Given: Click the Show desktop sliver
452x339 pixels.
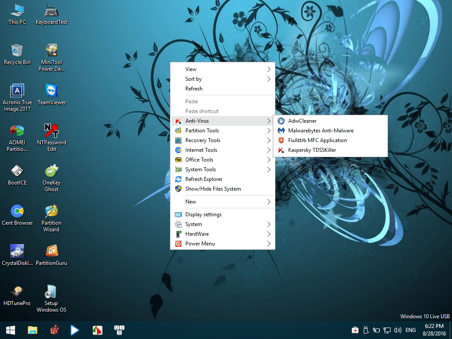Looking at the screenshot, I should pos(451,330).
